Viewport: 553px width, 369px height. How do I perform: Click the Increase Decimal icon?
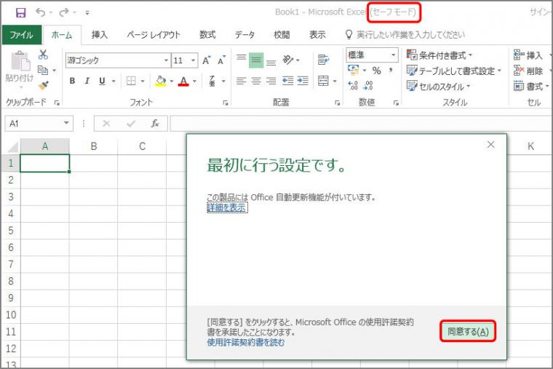pyautogui.click(x=353, y=85)
